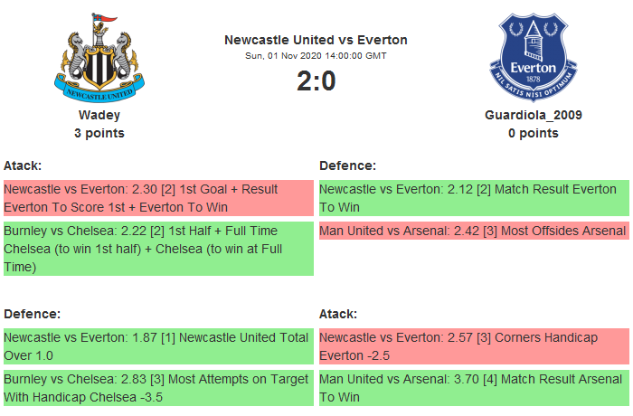Viewport: 633px width, 416px height.
Task: Click the Defence heading under Guardiola_2009
Action: point(347,165)
